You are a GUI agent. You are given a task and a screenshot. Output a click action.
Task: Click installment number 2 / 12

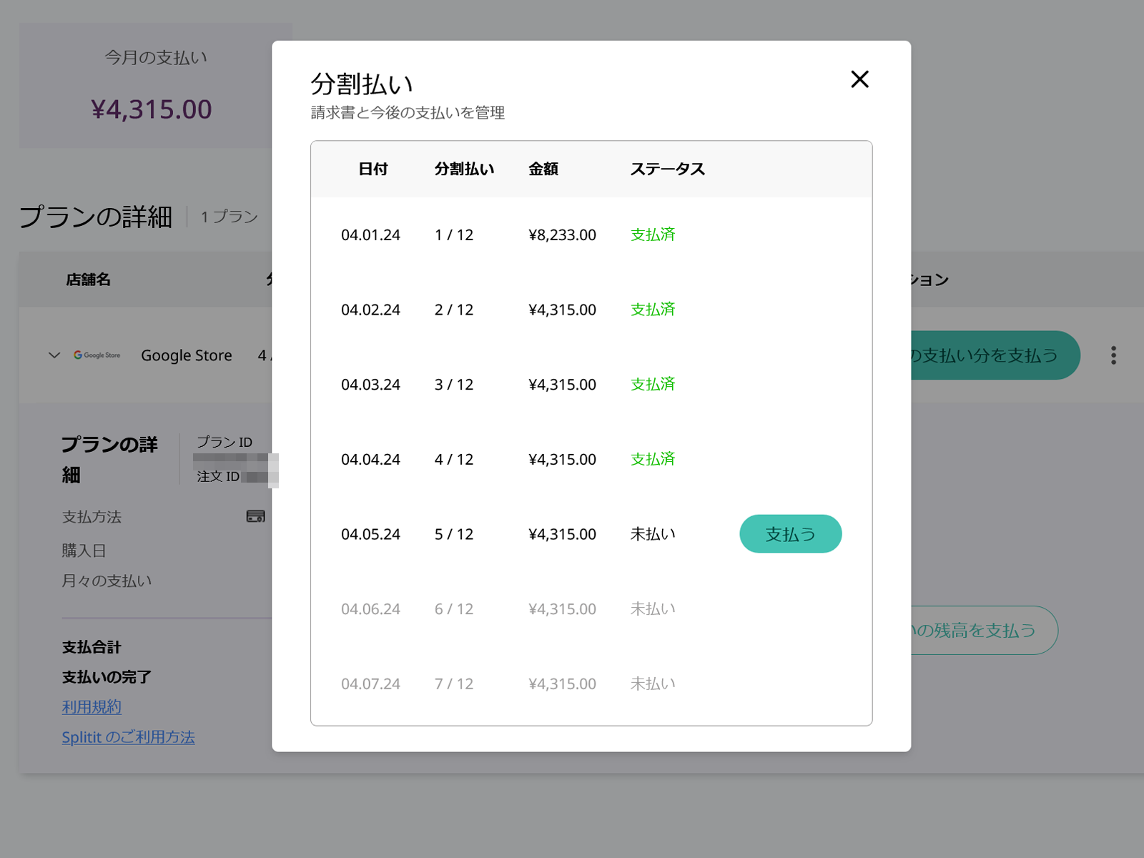tap(454, 310)
